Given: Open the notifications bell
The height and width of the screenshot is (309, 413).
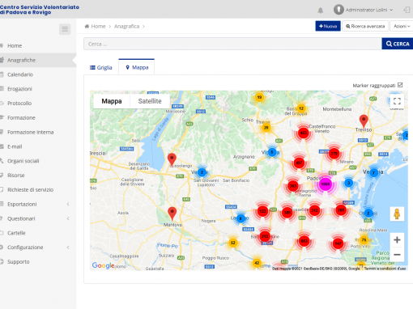Looking at the screenshot, I should (x=321, y=11).
